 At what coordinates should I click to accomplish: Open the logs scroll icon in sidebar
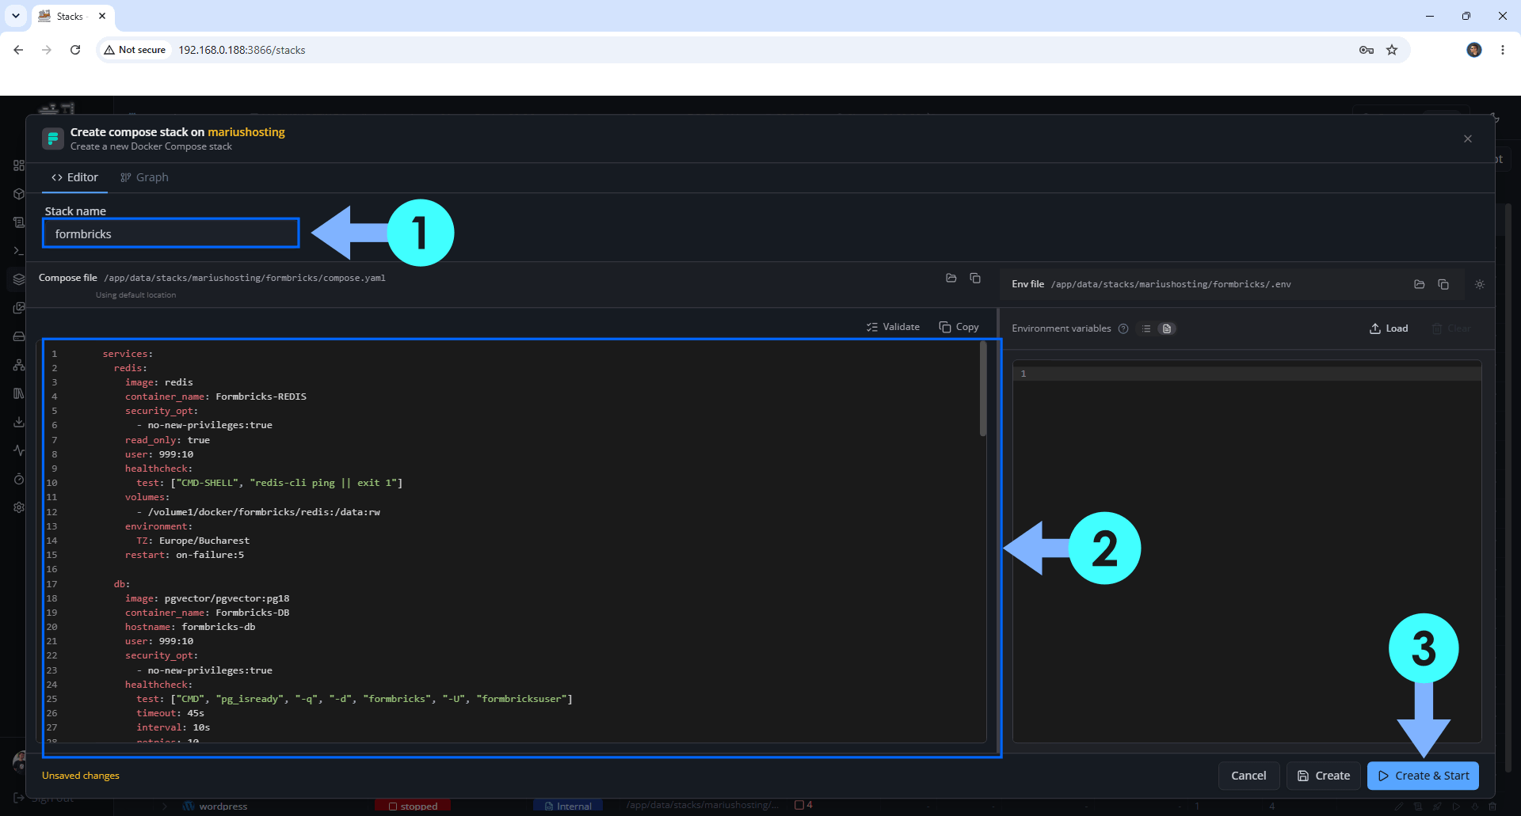click(18, 222)
